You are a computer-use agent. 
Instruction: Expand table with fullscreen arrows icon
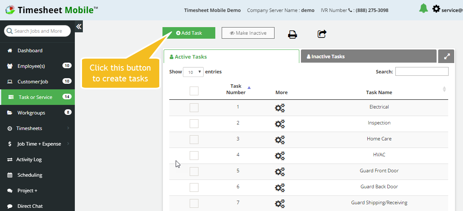[x=446, y=56]
